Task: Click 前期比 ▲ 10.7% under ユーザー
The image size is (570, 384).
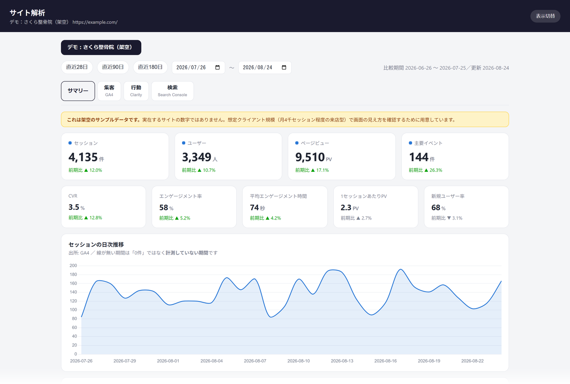Action: click(199, 170)
